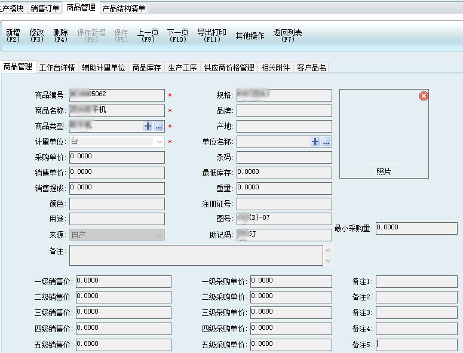Open 导出打印 (F11) from toolbar
Viewport: 463px width, 353px height.
click(x=211, y=36)
